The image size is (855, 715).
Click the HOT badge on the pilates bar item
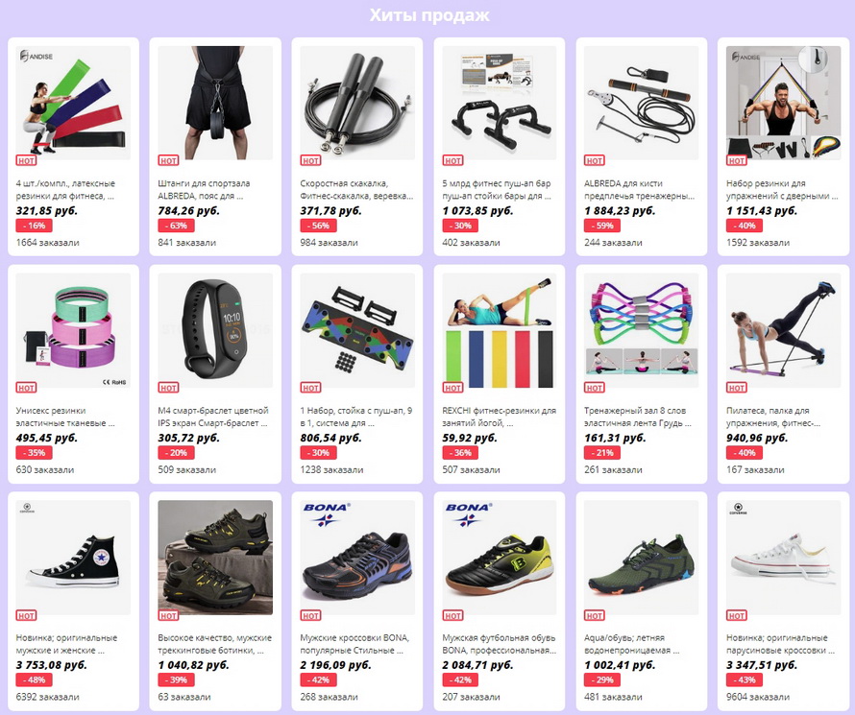coord(737,388)
